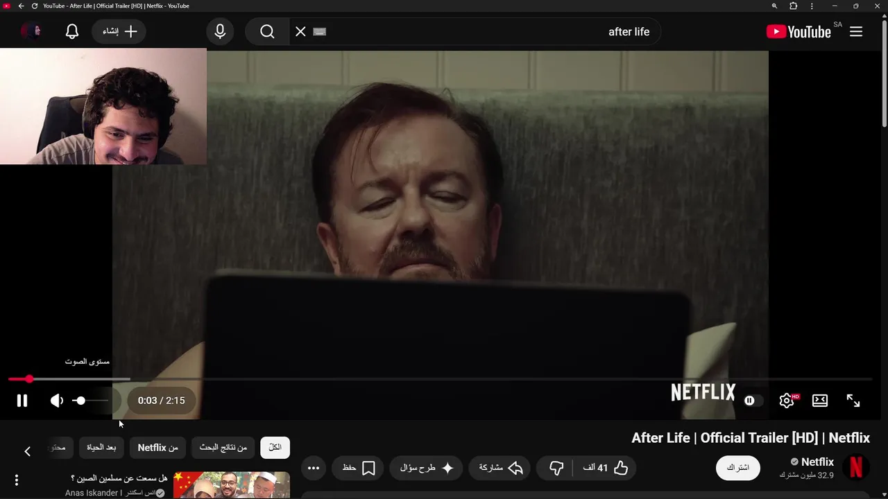Image resolution: width=888 pixels, height=499 pixels.
Task: Open Ask a question (طرح سؤال) button
Action: 427,468
